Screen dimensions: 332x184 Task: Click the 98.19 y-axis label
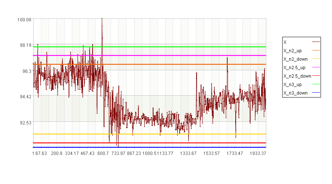coord(25,45)
